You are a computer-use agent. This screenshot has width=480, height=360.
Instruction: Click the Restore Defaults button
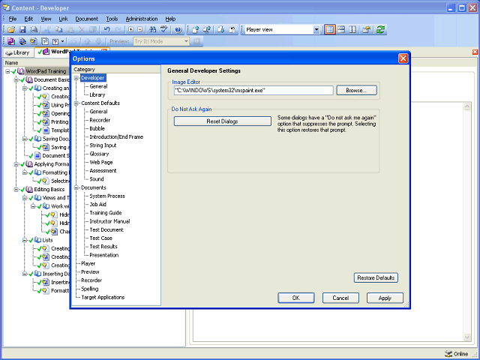(376, 277)
